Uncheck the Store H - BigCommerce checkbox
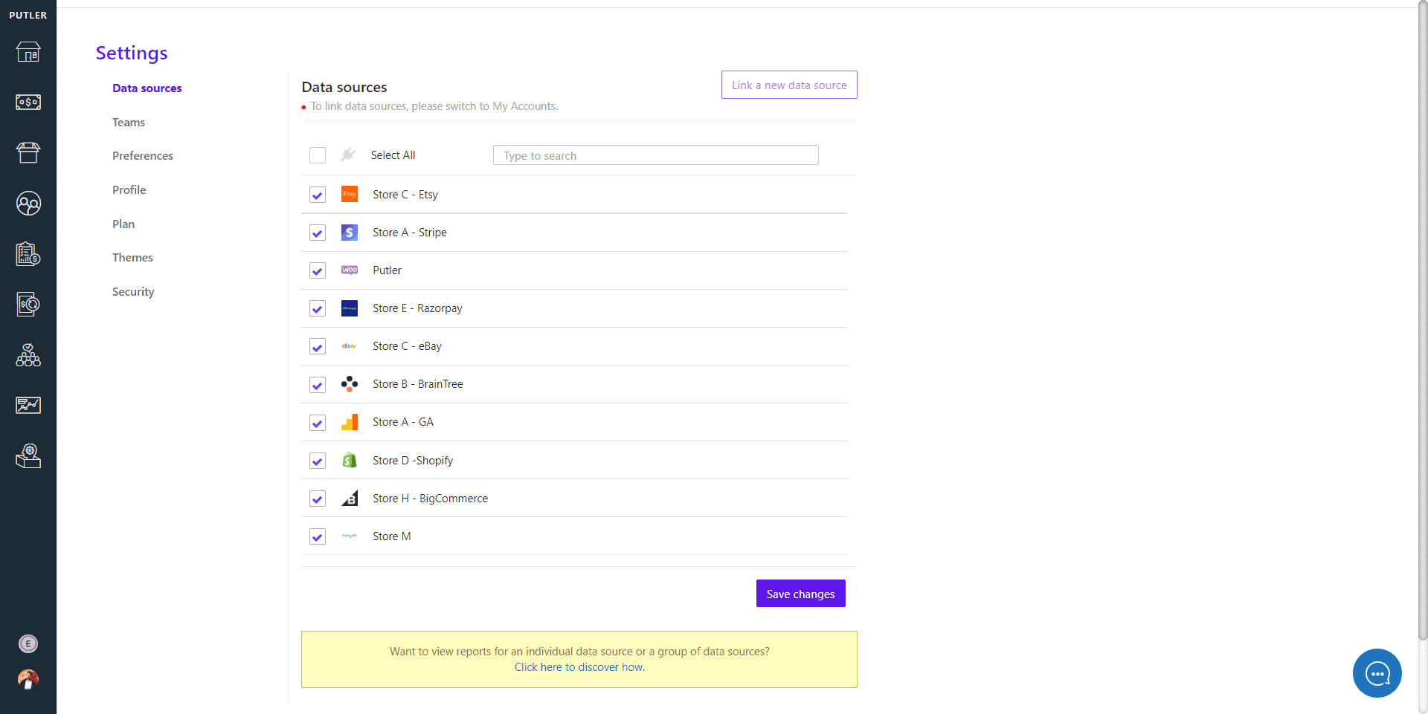Image resolution: width=1428 pixels, height=714 pixels. click(318, 499)
